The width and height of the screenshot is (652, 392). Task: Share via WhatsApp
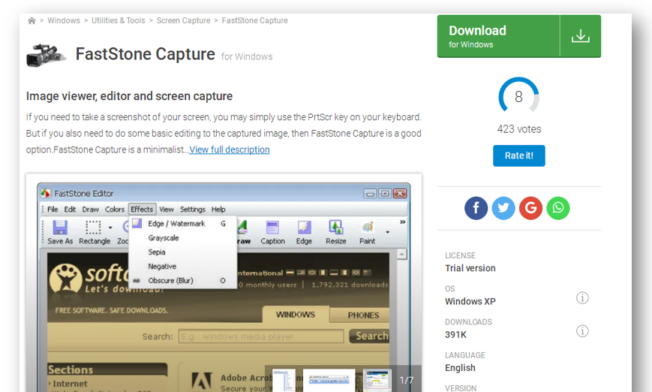click(x=558, y=208)
